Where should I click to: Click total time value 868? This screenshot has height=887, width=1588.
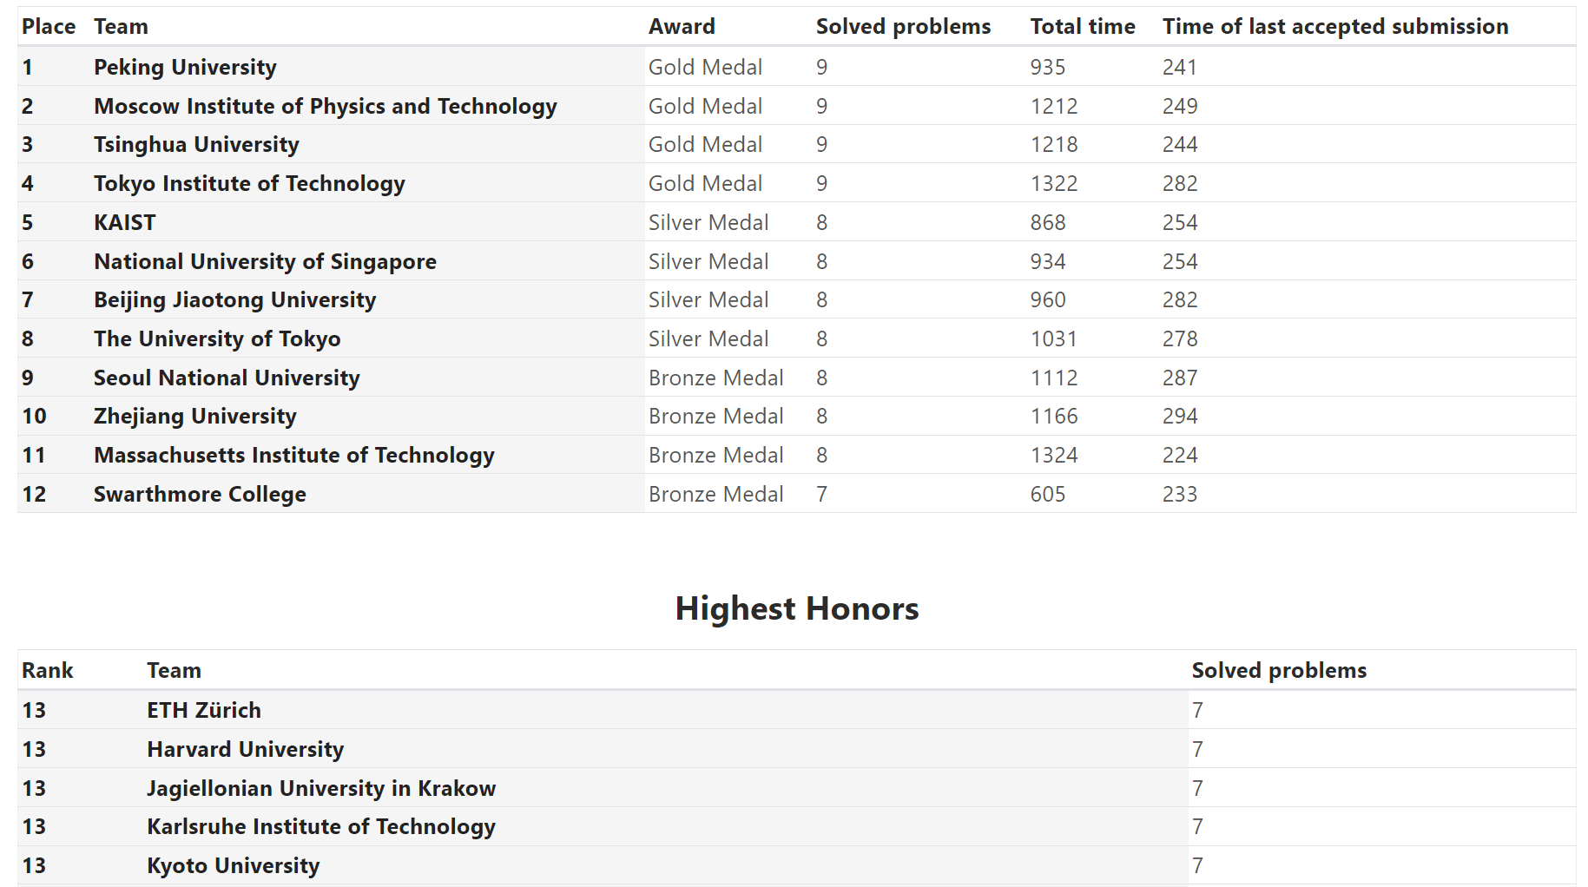(1048, 223)
